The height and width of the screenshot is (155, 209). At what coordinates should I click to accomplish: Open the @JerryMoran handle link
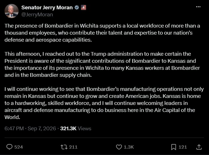click(x=37, y=15)
